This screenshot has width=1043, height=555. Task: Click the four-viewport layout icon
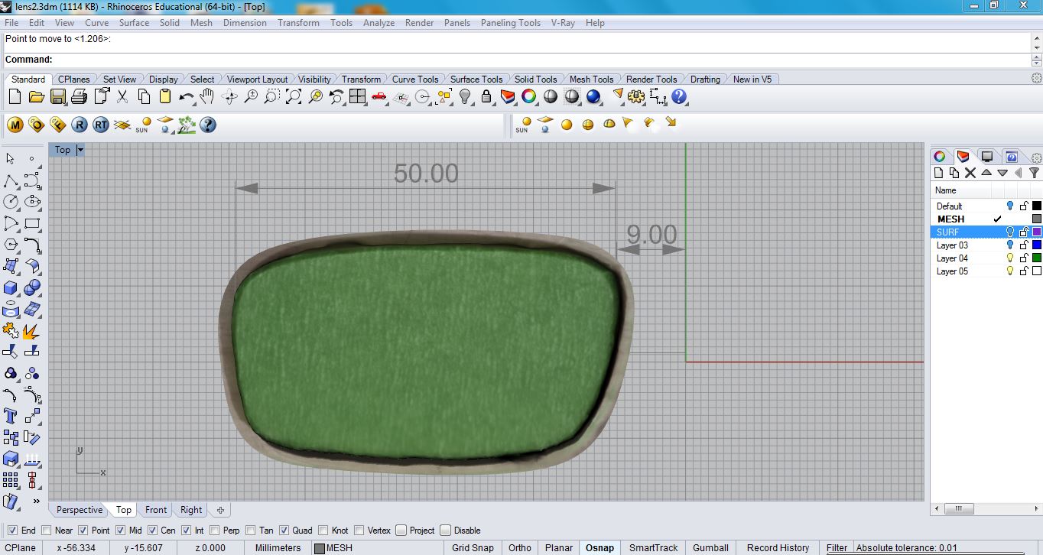(357, 97)
